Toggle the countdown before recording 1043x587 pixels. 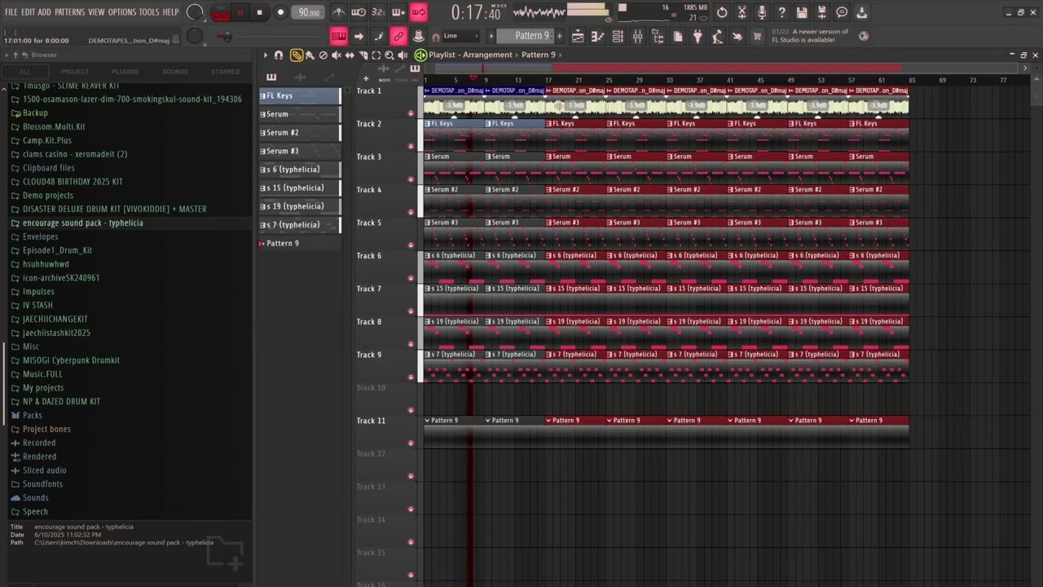(378, 12)
